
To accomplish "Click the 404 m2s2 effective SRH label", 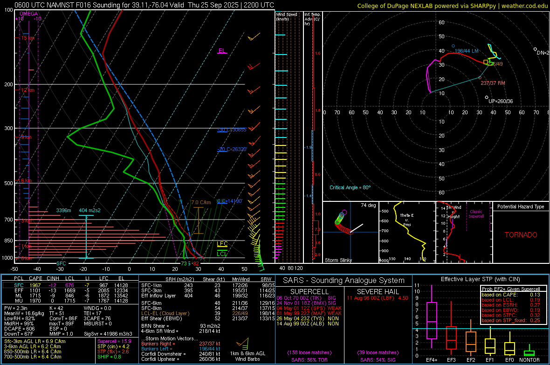I will tap(89, 210).
